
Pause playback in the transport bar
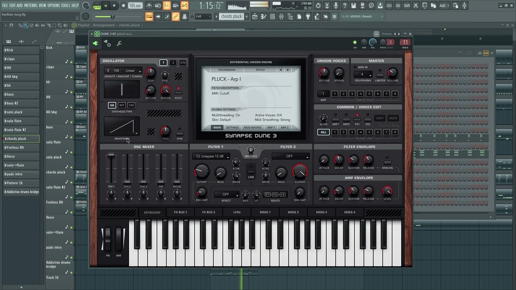(x=106, y=6)
